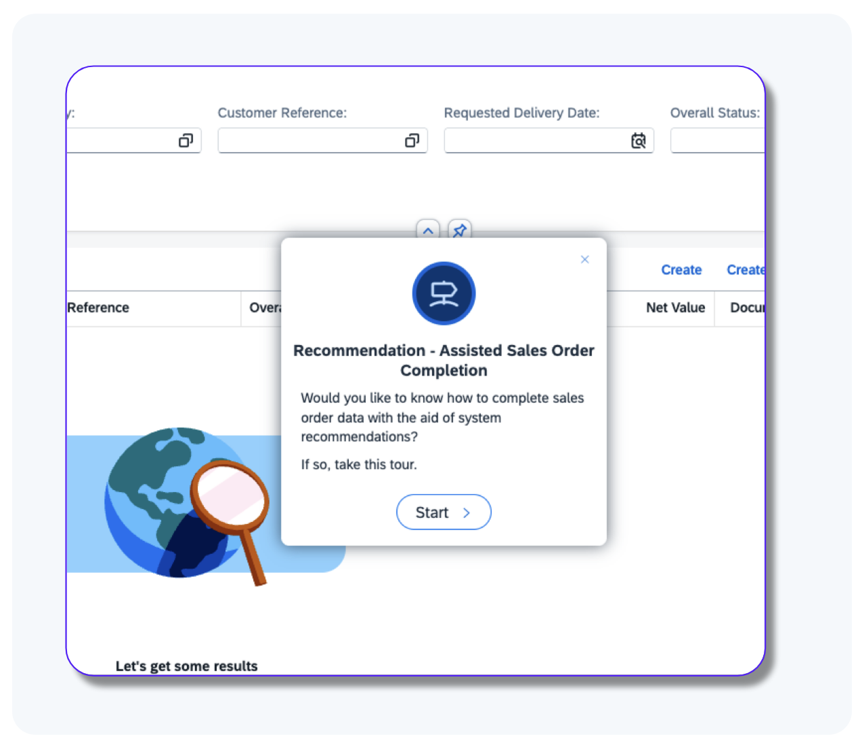860x749 pixels.
Task: Open the Overall Status filter field
Action: [x=716, y=140]
